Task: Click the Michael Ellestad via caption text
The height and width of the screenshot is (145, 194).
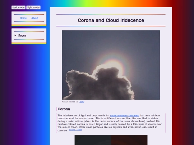Action: (70, 102)
